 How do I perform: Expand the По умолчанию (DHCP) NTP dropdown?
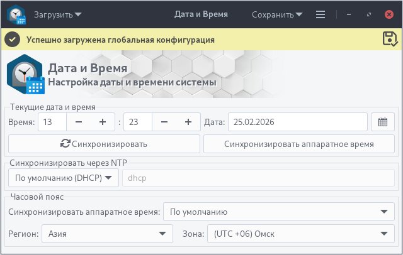click(x=64, y=178)
